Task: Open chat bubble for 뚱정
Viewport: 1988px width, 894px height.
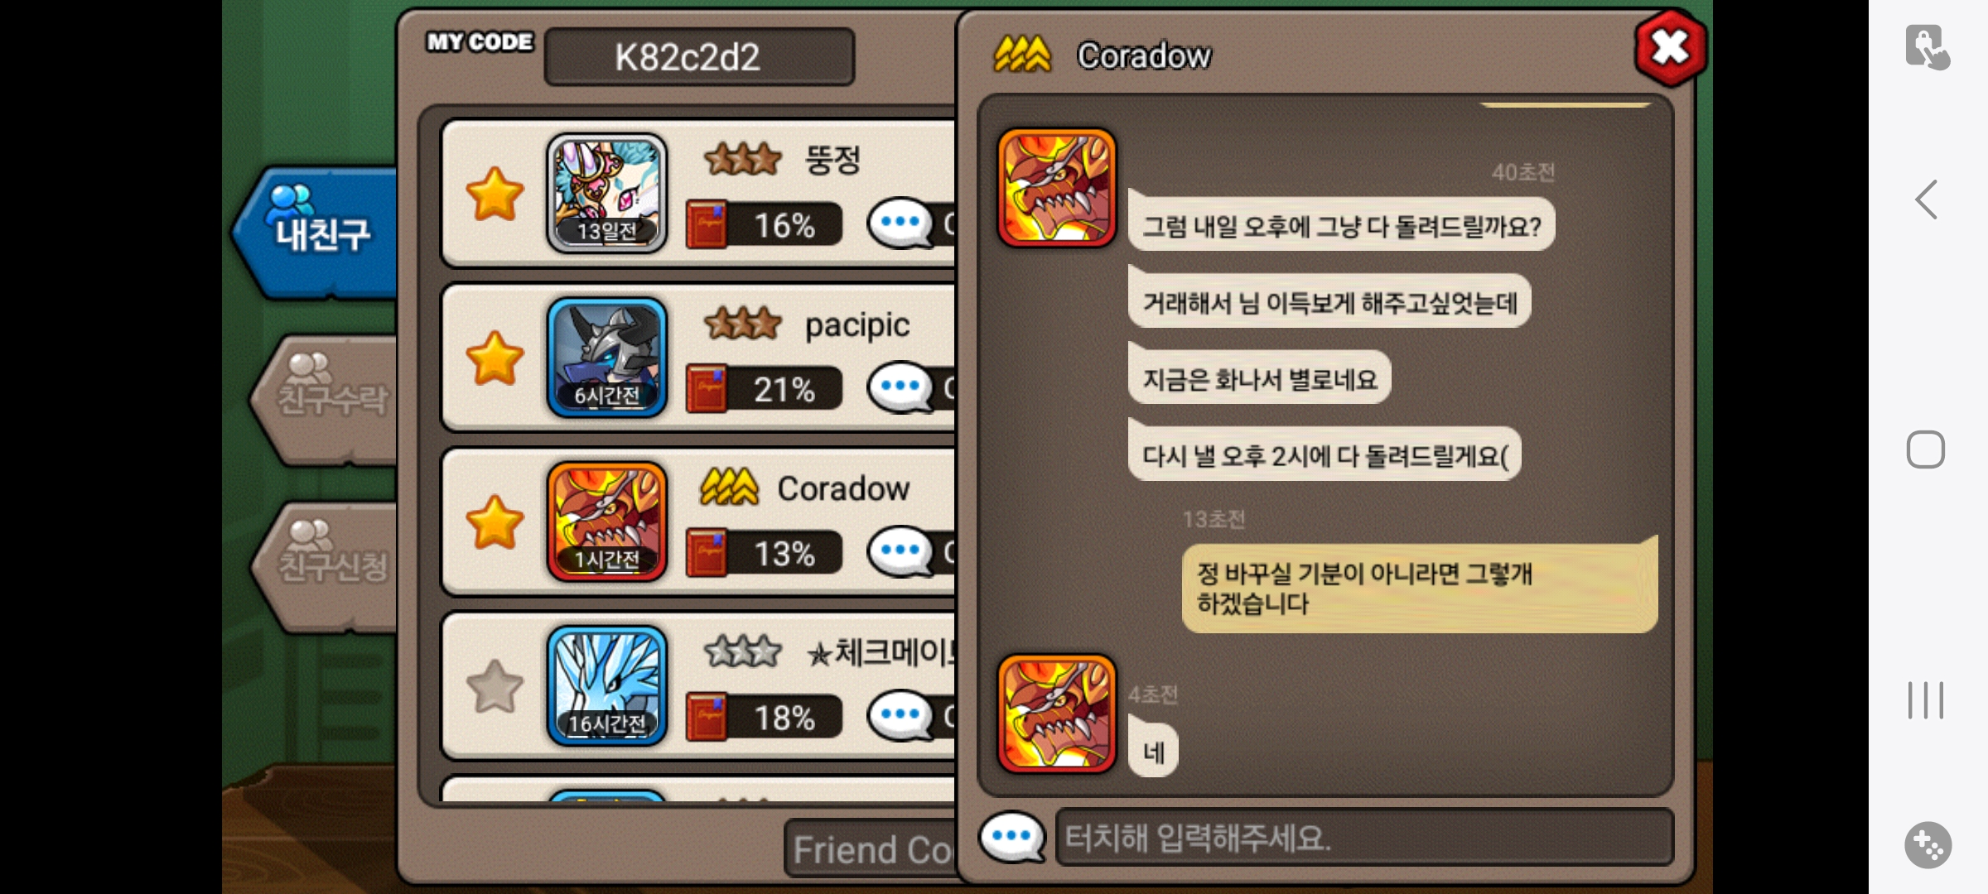Action: [901, 223]
